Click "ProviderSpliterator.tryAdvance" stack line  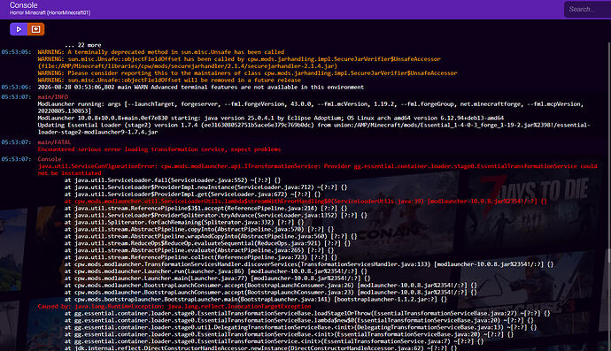pos(216,215)
